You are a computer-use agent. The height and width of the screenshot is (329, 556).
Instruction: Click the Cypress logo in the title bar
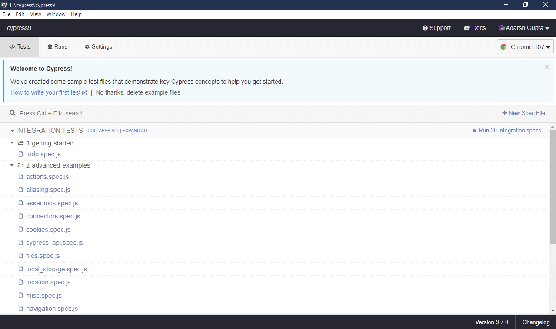point(4,5)
